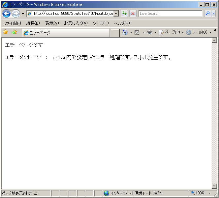Expand the Home button dropdown arrow
The height and width of the screenshot is (198, 219).
point(131,33)
